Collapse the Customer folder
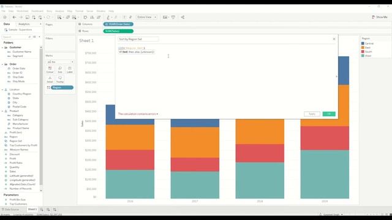The width and height of the screenshot is (392, 220). coord(2,48)
